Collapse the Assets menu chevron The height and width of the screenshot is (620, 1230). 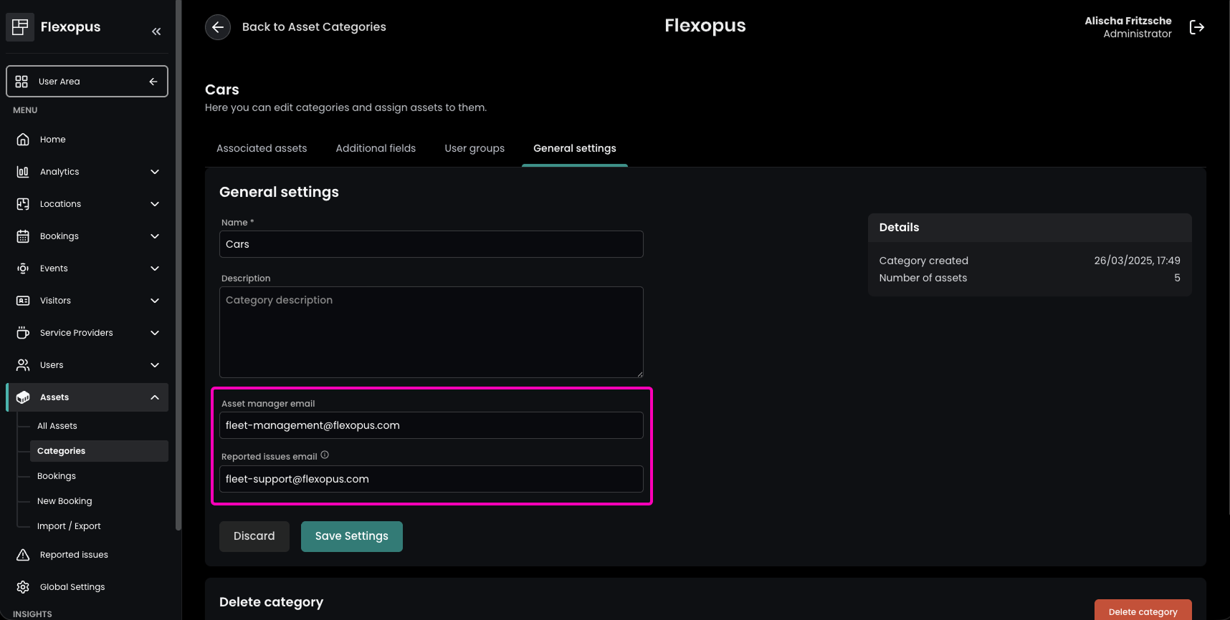pyautogui.click(x=155, y=397)
